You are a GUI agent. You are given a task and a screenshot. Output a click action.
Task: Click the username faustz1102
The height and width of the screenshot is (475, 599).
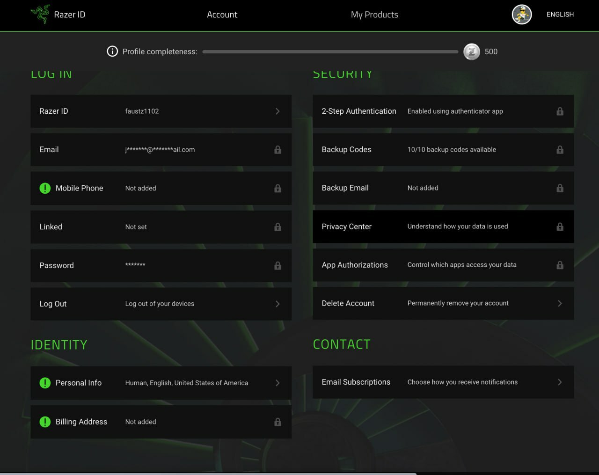coord(142,111)
